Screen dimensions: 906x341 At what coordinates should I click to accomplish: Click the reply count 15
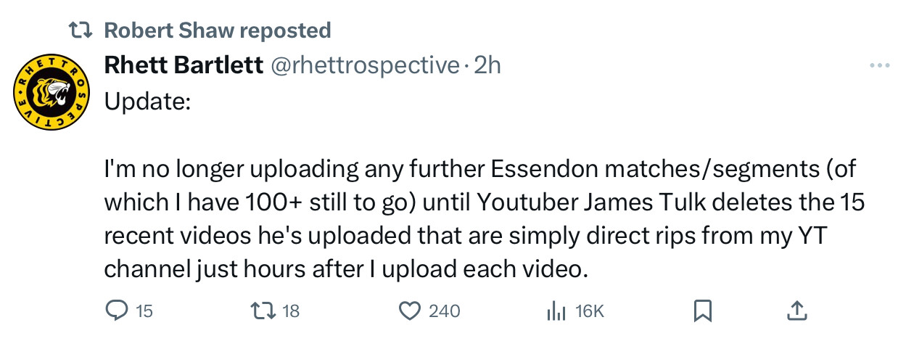[144, 311]
